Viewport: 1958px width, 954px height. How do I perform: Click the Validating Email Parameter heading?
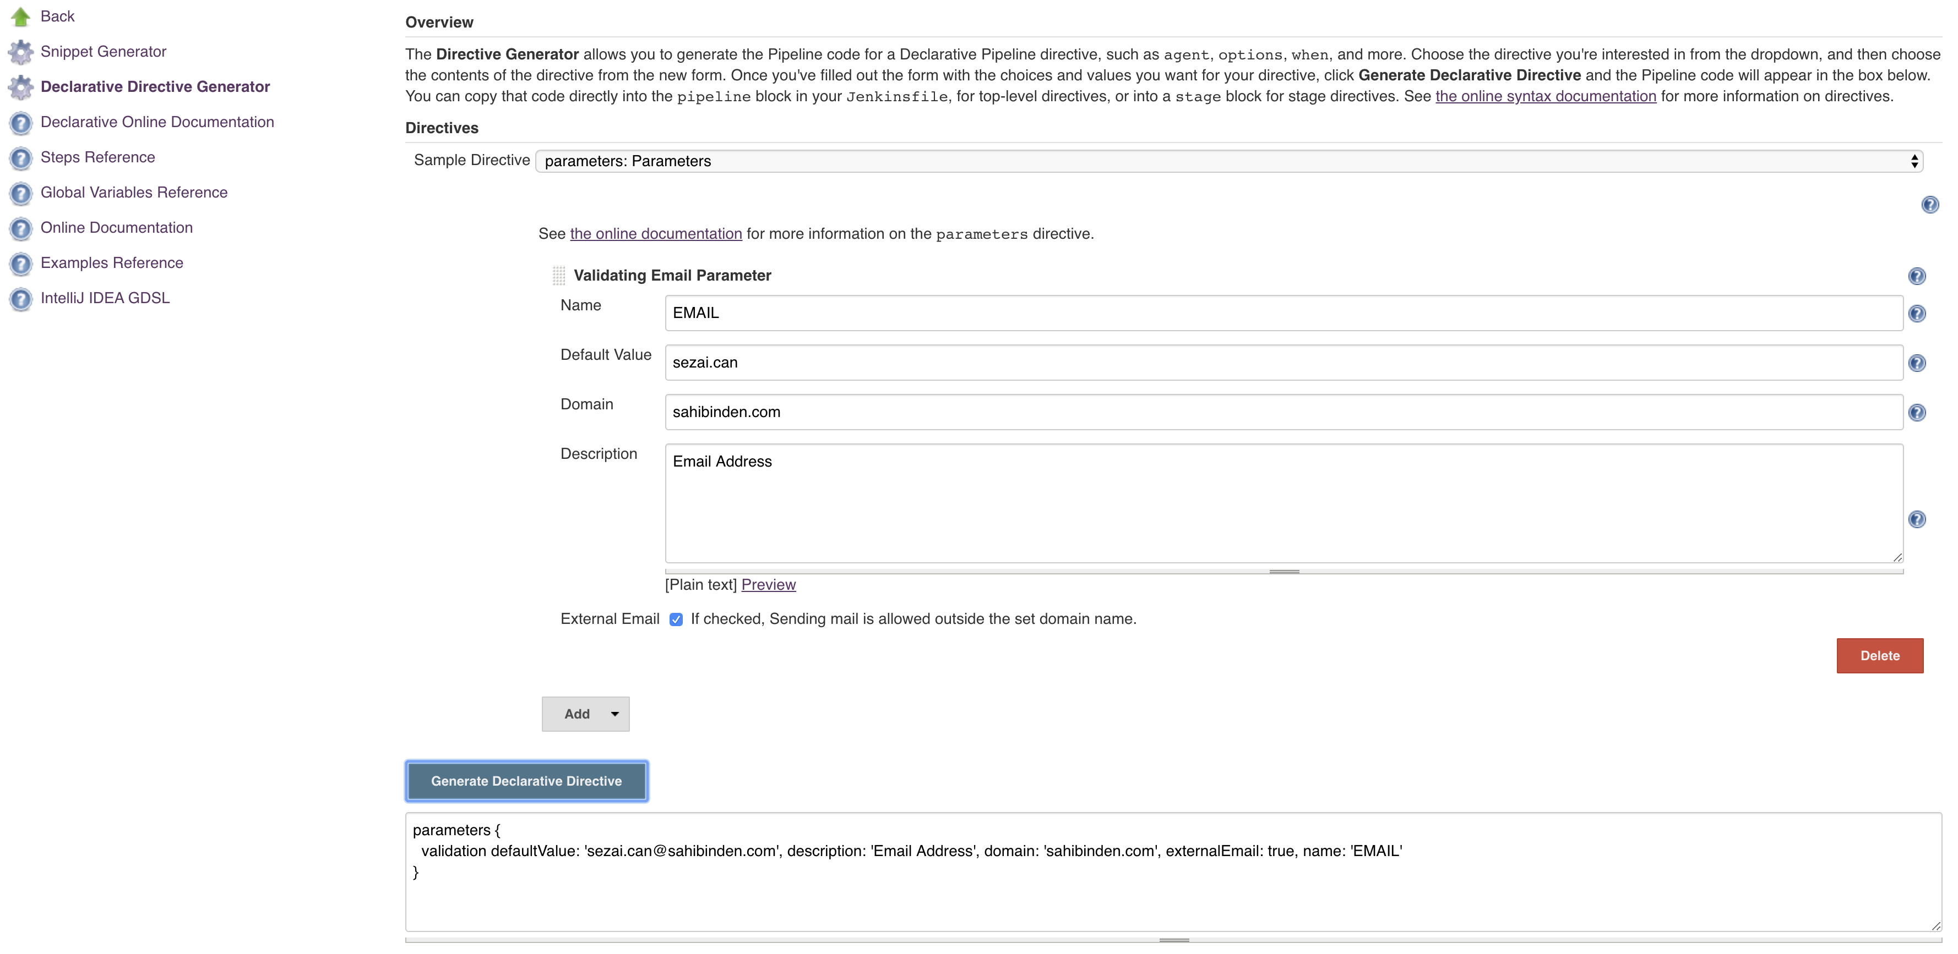tap(672, 276)
